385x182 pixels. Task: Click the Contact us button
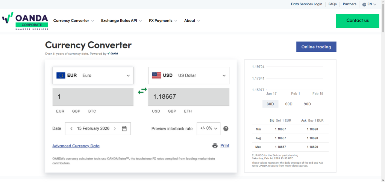(x=357, y=21)
